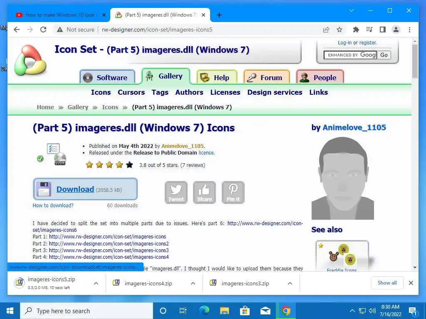The height and width of the screenshot is (319, 426).
Task: Click the Chrome back arrow
Action: pyautogui.click(x=17, y=29)
